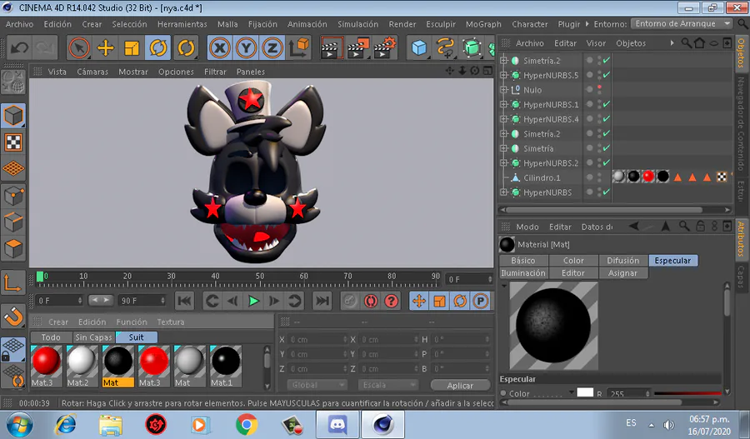Click the Iluminación button

pos(523,273)
